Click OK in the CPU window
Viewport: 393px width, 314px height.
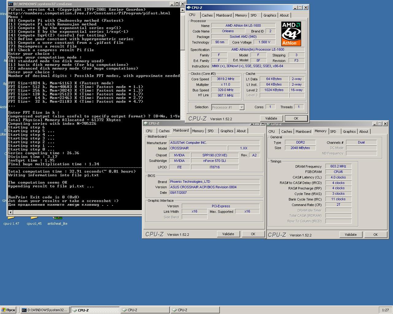(x=296, y=118)
